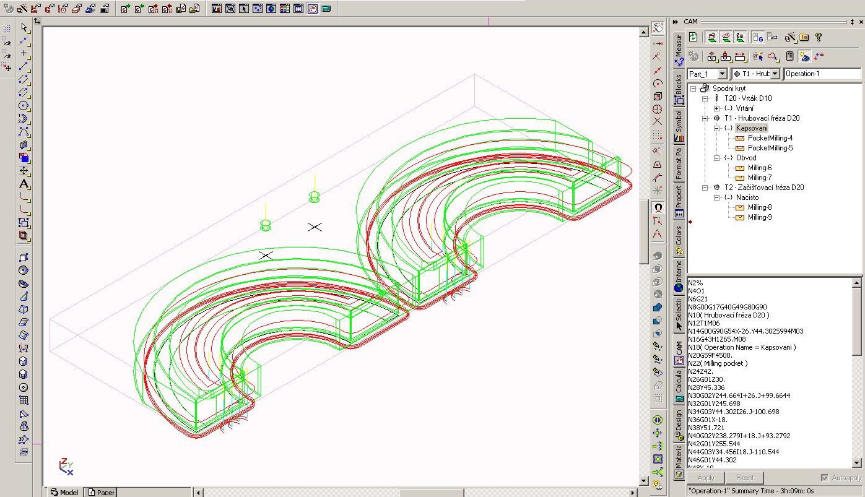Click the red cloud selection icon

tap(772, 56)
